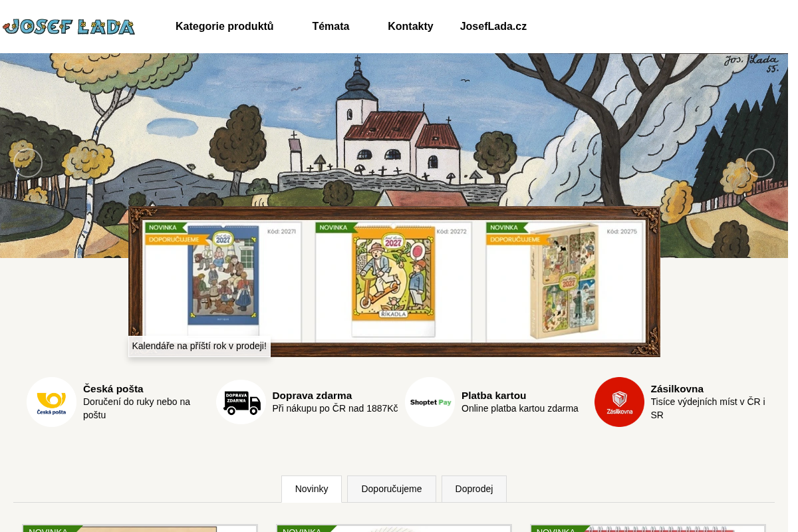Click 'Při nákupu po ČR nad 1887Kč' text
This screenshot has height=532, width=798.
click(335, 408)
